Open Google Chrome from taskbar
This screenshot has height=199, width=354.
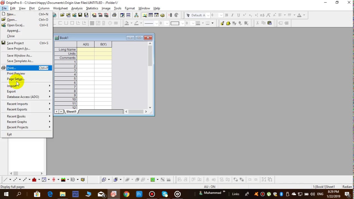point(126,194)
